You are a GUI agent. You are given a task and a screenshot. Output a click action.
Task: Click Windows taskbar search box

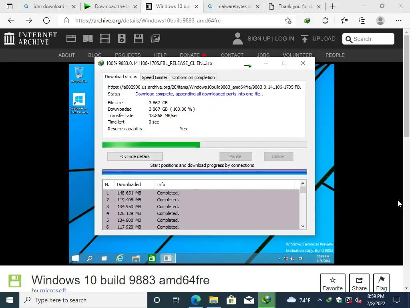[x=83, y=300]
